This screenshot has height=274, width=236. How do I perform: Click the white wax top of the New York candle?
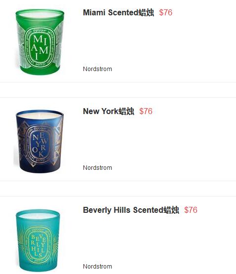39,116
